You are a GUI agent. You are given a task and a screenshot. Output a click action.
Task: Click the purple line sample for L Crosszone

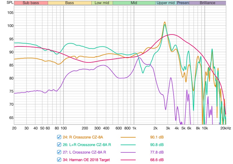click(x=128, y=152)
